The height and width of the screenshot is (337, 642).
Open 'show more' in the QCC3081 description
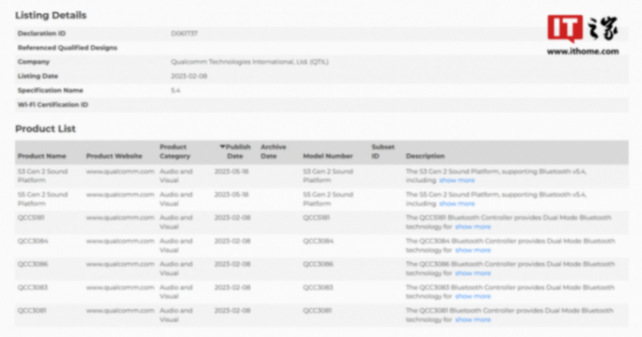(x=473, y=320)
